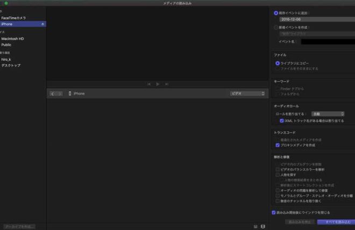This screenshot has width=355, height=230.
Task: Select Macintosh HD in the sidebar
Action: (12, 39)
